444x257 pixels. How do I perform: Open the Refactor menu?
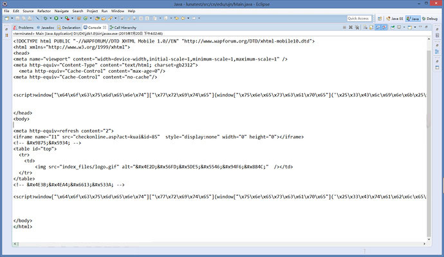44,11
